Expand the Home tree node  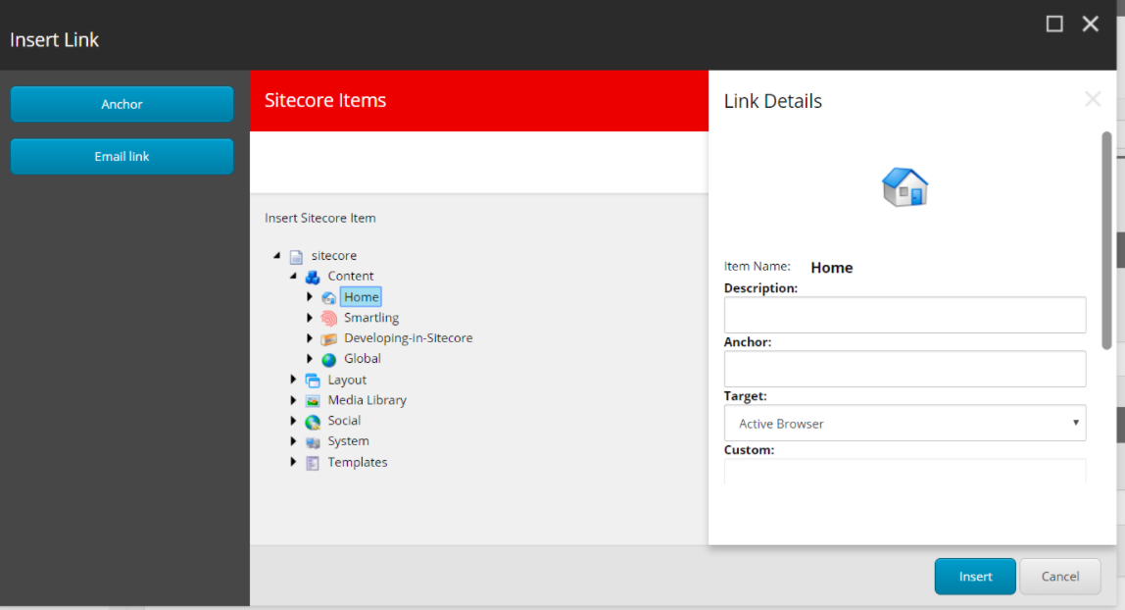(x=310, y=296)
